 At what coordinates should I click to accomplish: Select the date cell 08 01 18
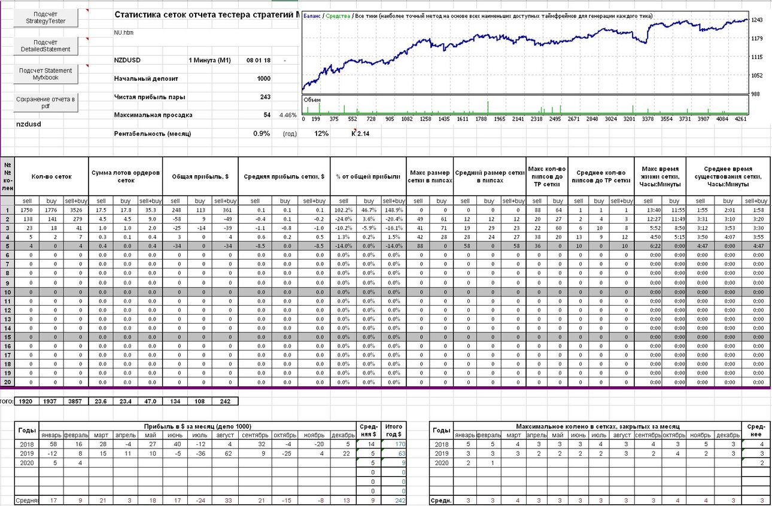coord(259,60)
